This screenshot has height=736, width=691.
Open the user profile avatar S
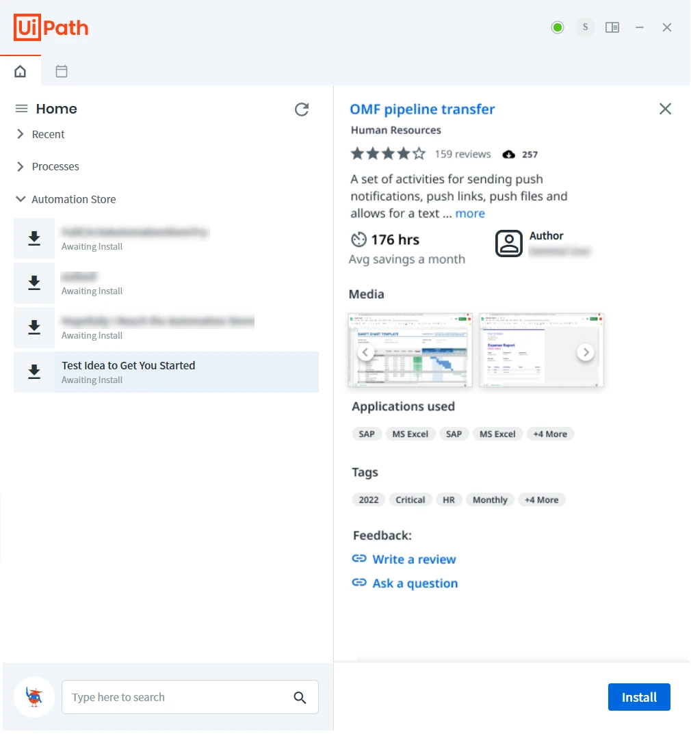(585, 27)
